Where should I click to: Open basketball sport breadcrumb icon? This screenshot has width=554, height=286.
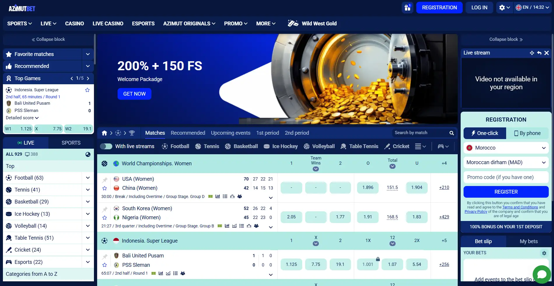[x=118, y=133]
